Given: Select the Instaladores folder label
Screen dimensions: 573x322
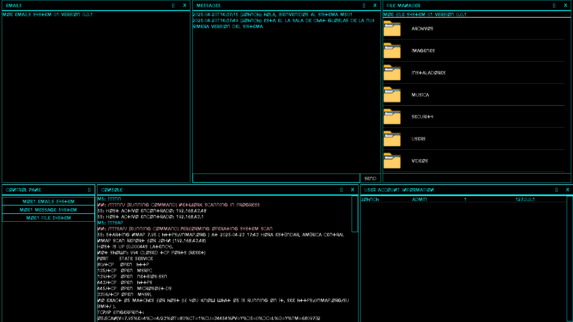Looking at the screenshot, I should pyautogui.click(x=428, y=73).
